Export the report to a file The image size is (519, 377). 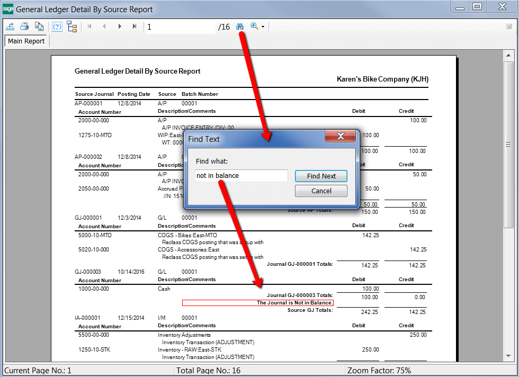11,26
